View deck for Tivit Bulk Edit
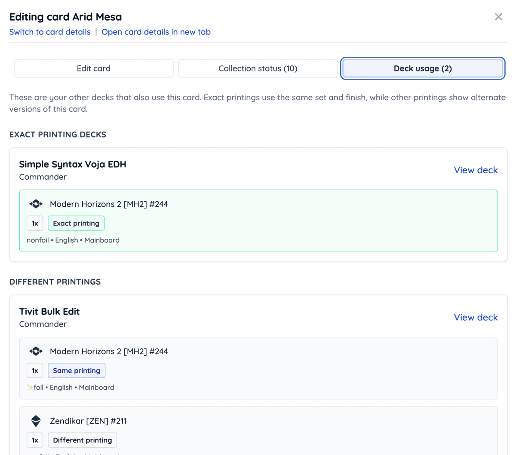Image resolution: width=516 pixels, height=455 pixels. (476, 317)
